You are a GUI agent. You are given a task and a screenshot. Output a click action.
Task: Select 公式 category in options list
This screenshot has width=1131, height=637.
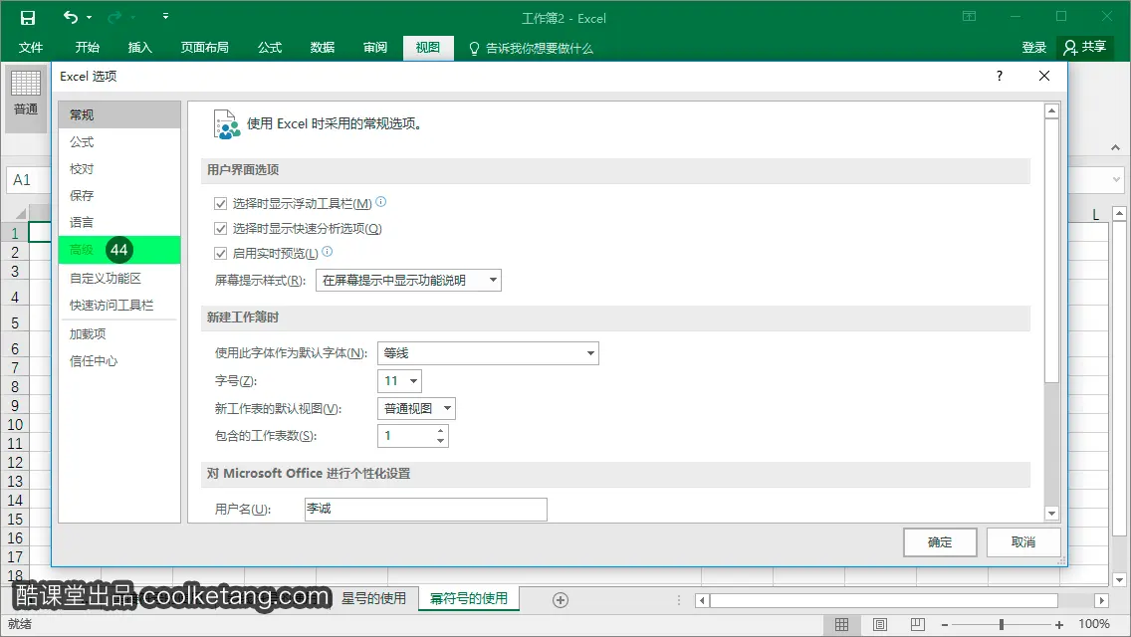click(119, 142)
